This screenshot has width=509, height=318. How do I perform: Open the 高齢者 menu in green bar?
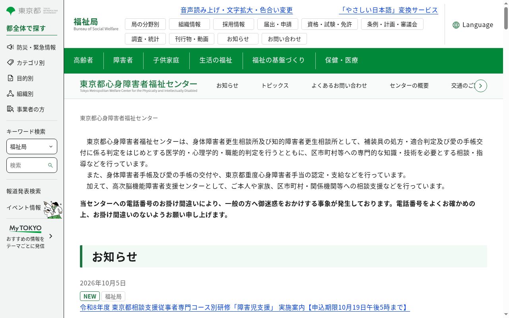(x=84, y=60)
